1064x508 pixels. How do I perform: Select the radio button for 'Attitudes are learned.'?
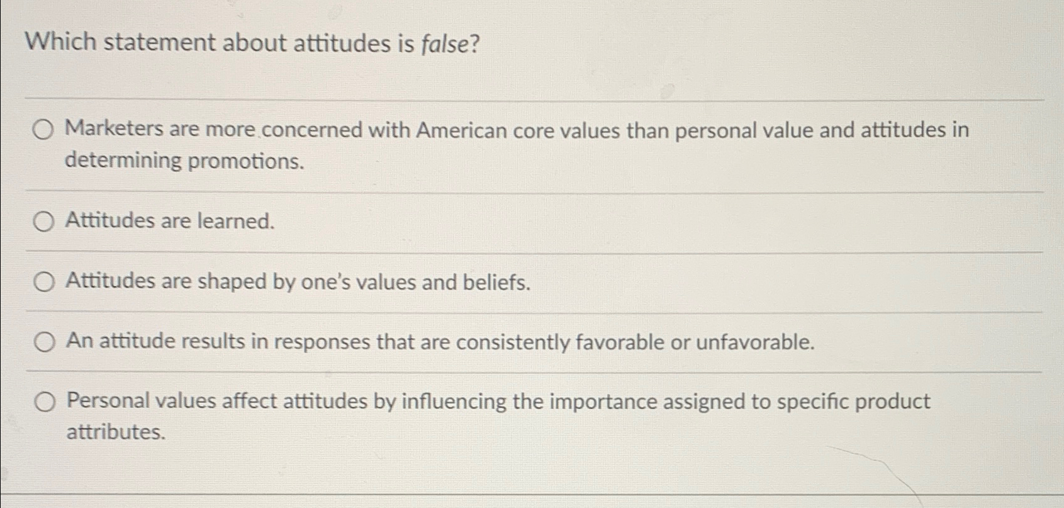pos(43,220)
